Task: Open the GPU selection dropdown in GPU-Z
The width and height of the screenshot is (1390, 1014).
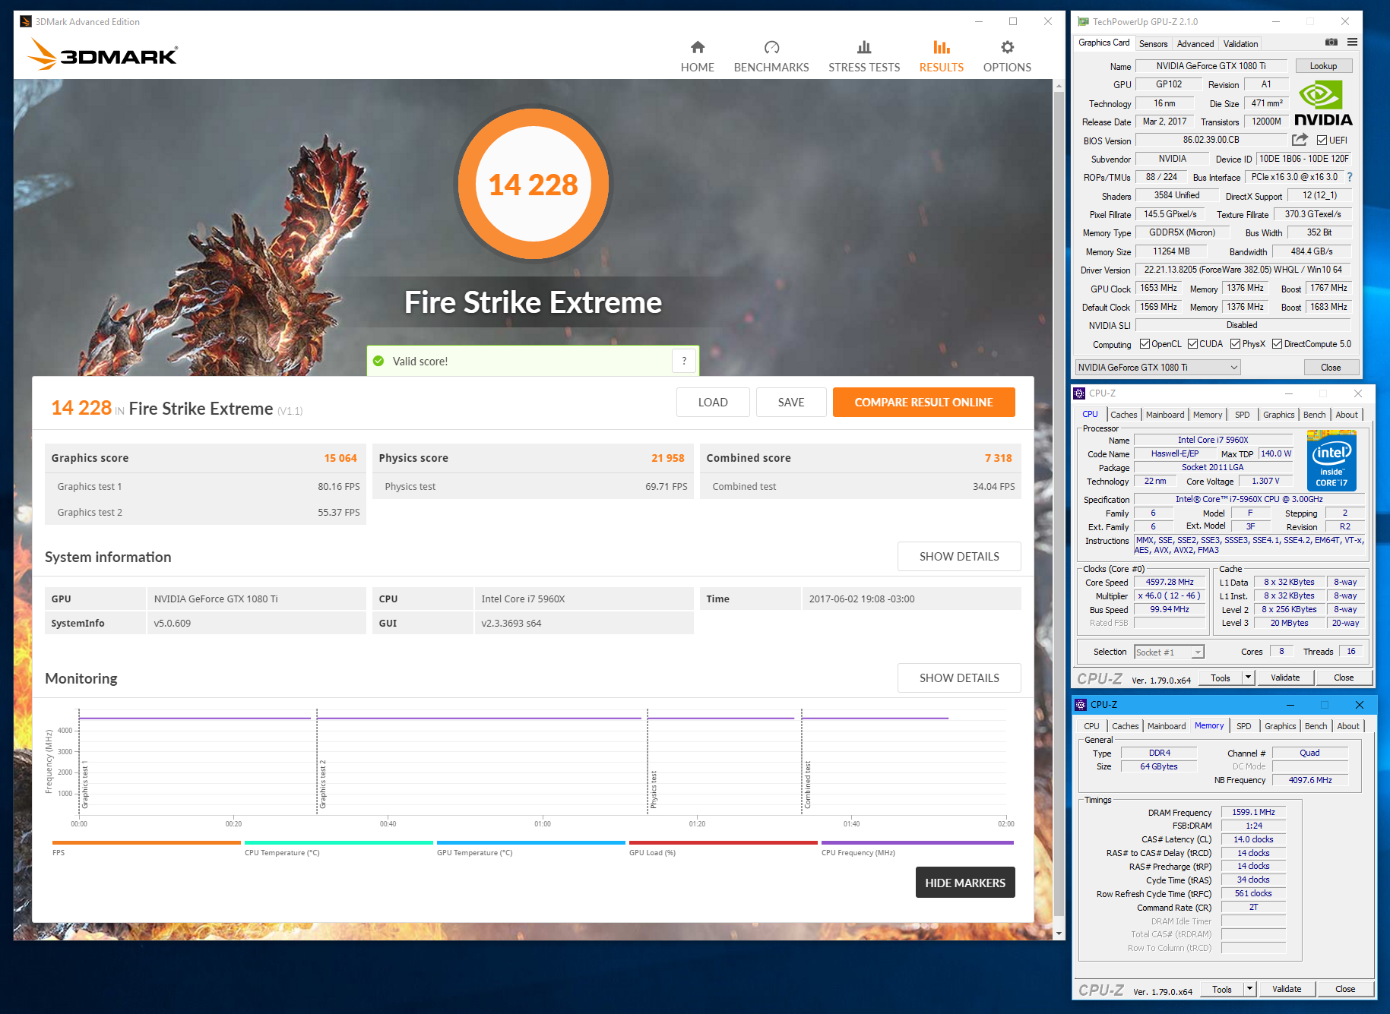Action: (x=1157, y=368)
